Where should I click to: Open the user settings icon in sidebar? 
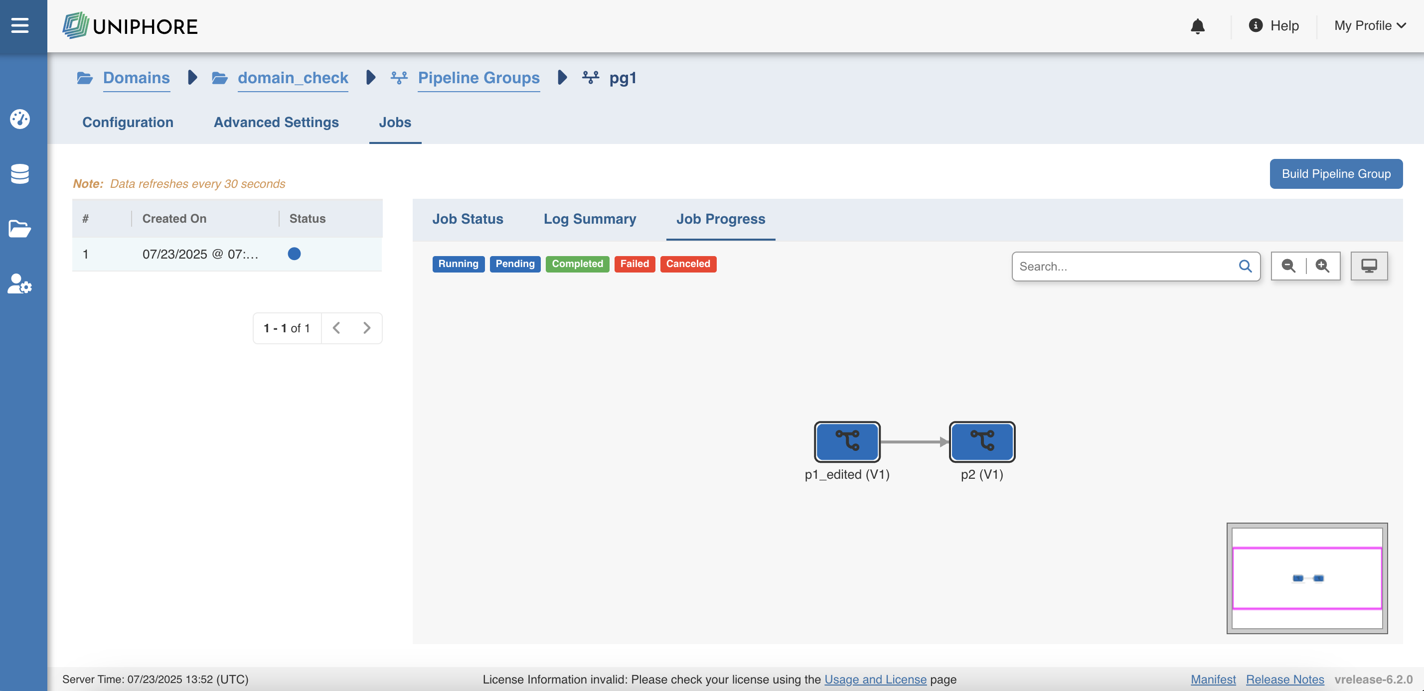[x=20, y=284]
